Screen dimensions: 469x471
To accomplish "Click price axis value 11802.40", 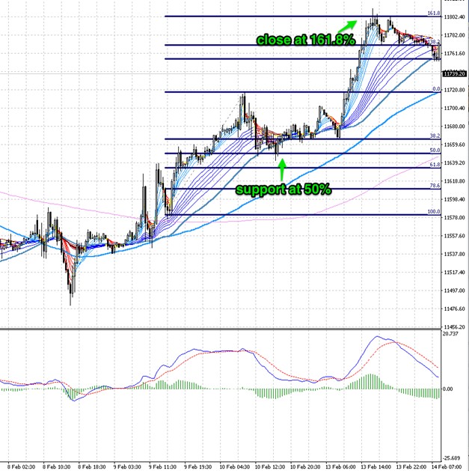I will pyautogui.click(x=454, y=16).
